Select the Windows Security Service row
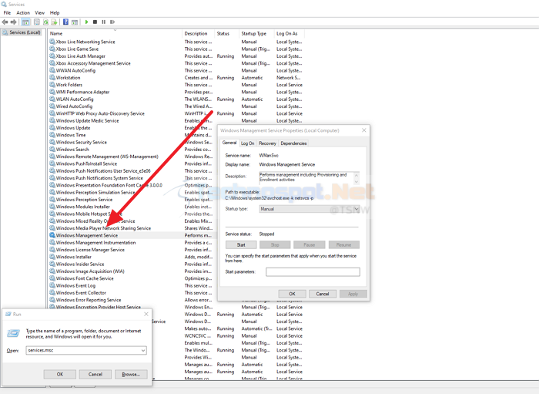Screen dimensions: 539x394 click(131, 142)
